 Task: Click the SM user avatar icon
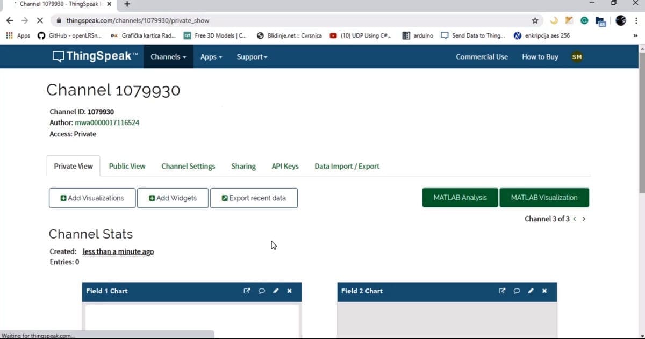click(x=577, y=57)
